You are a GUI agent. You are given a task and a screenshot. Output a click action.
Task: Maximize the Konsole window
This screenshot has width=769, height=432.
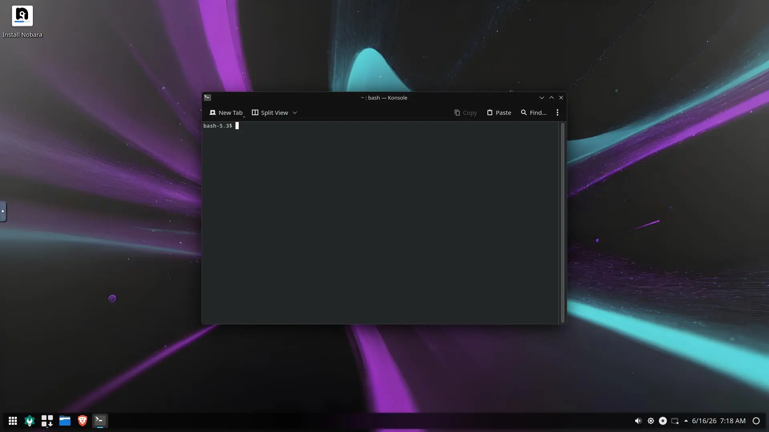point(552,98)
